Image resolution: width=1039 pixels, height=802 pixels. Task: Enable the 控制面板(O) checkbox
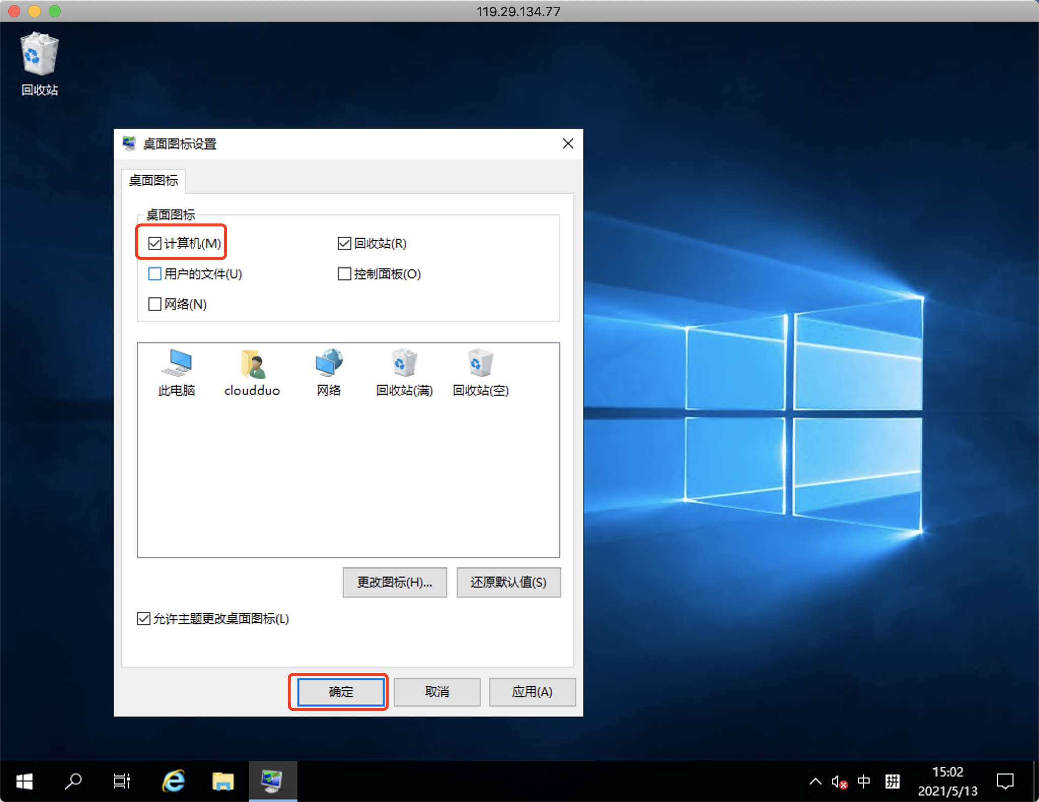344,274
